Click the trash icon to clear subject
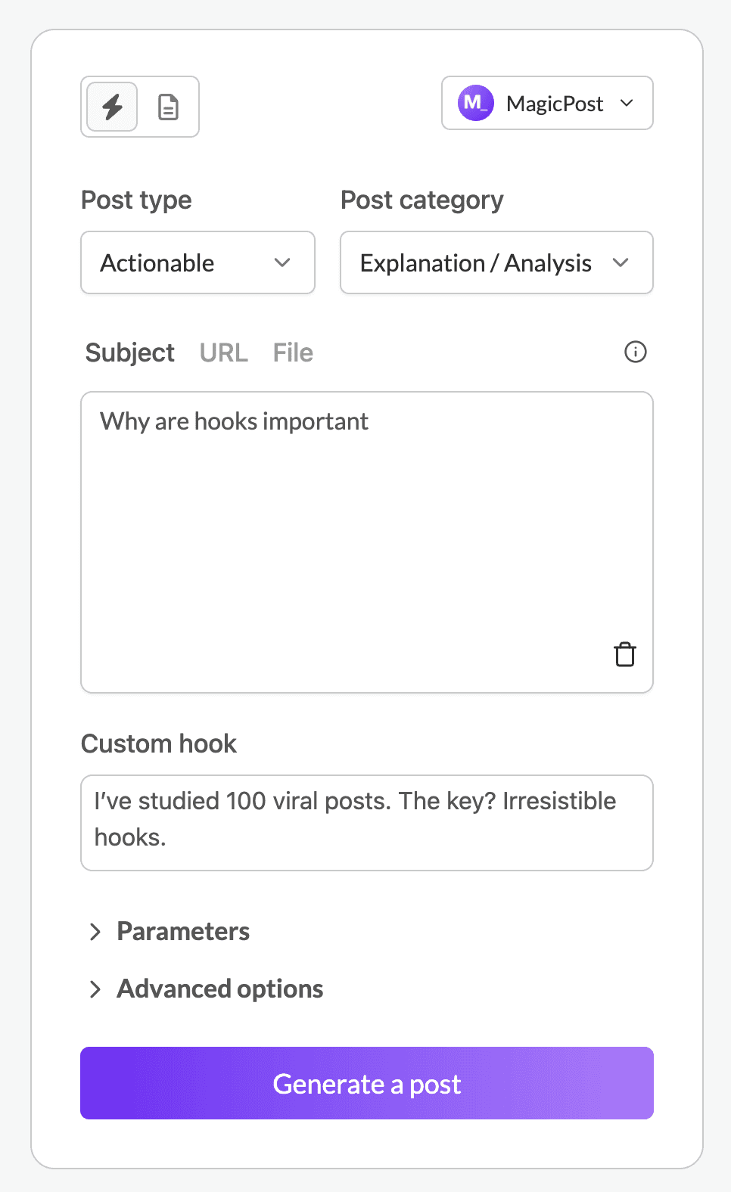 (625, 654)
